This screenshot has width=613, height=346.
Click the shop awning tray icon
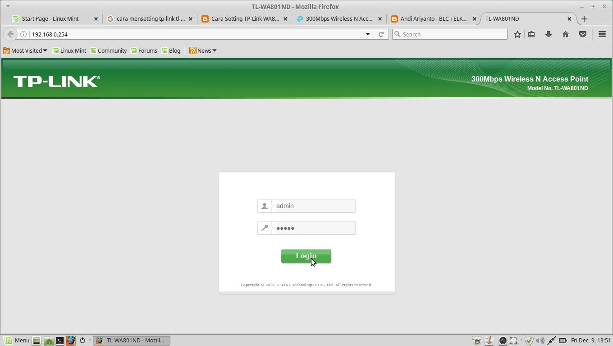[x=477, y=341]
